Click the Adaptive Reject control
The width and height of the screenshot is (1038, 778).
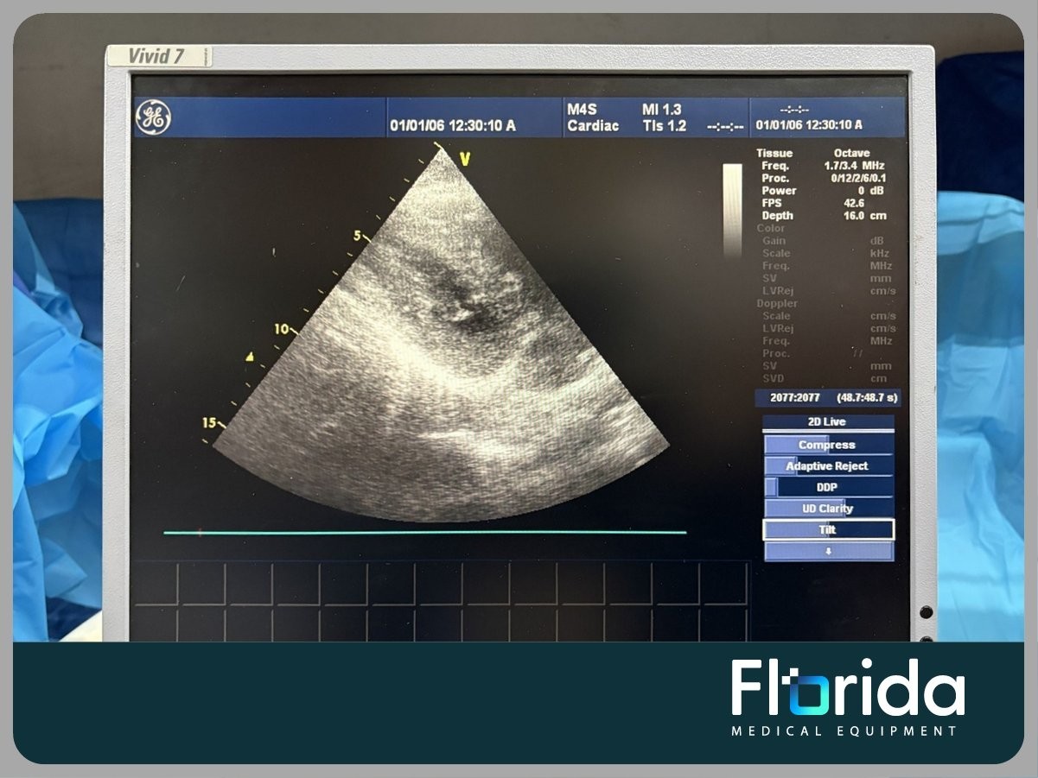tap(827, 466)
